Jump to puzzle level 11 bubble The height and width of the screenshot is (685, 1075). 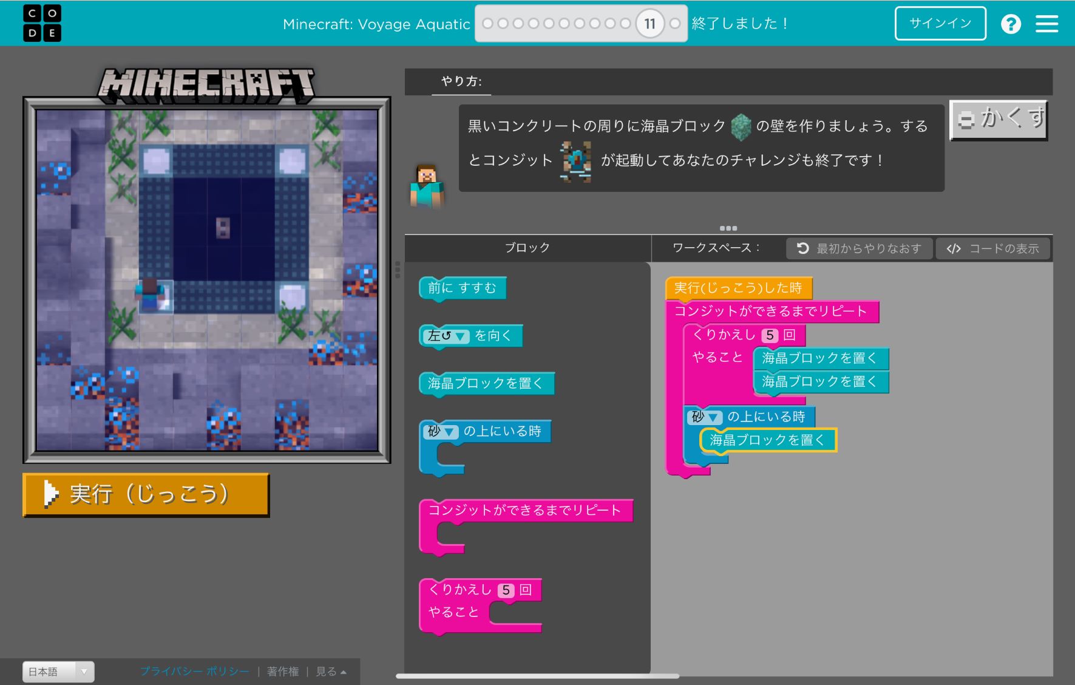click(650, 24)
